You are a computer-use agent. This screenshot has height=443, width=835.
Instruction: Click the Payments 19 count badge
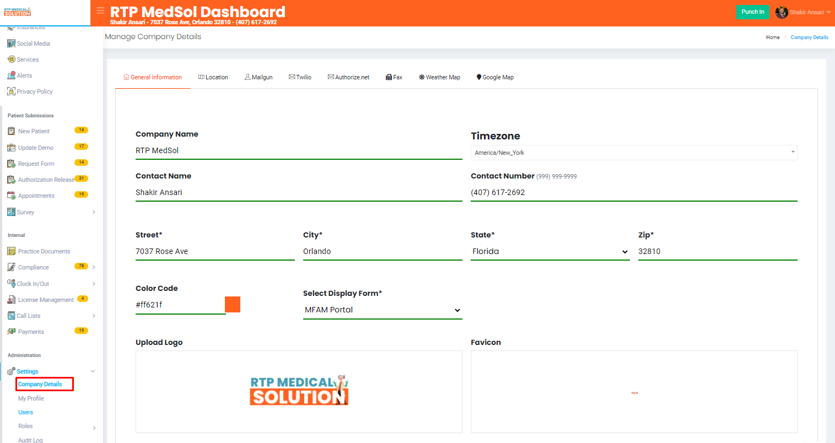[81, 331]
